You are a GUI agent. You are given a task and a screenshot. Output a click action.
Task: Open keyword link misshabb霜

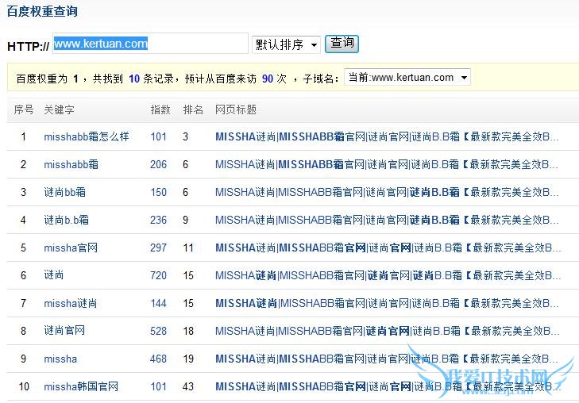[71, 164]
